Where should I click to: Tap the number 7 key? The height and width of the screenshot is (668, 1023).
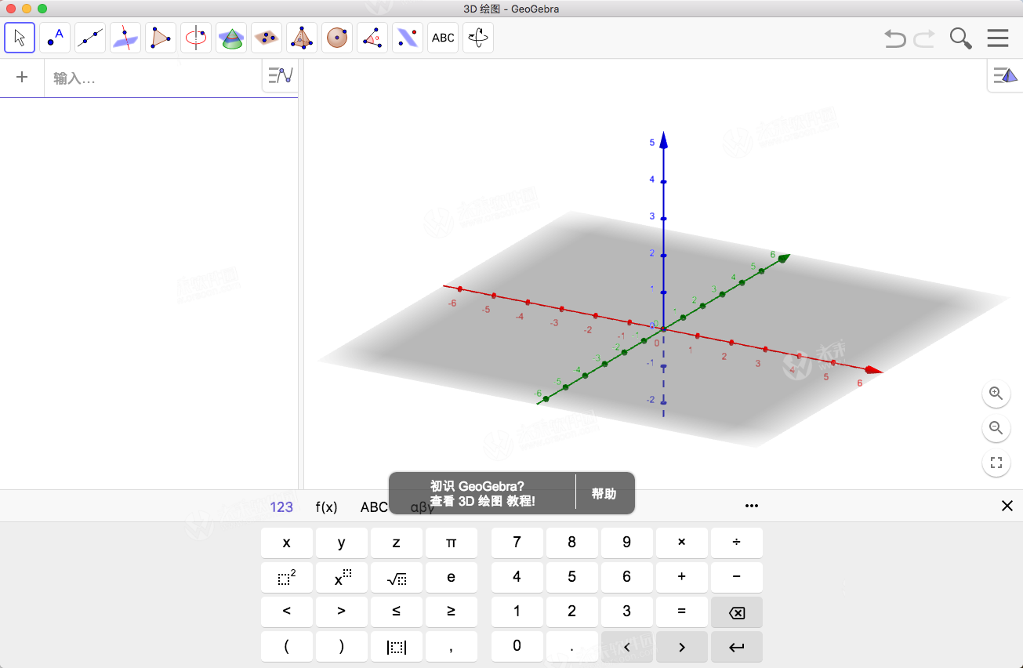(x=517, y=543)
